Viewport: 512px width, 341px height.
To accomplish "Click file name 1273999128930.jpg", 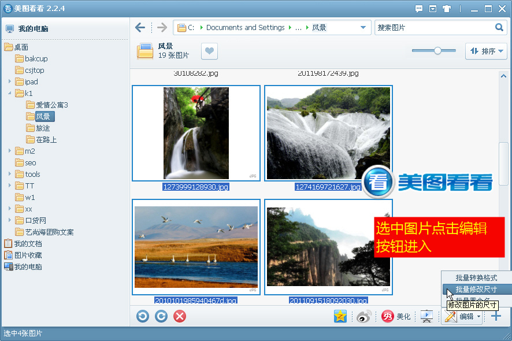I will coord(196,187).
